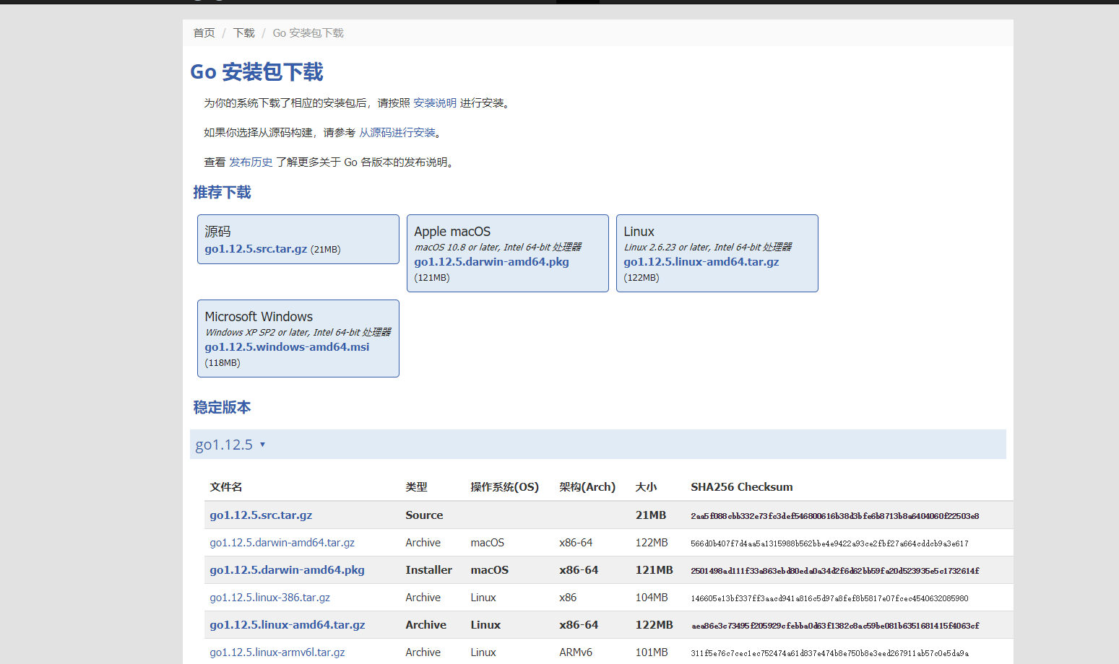Click the Go 安装包下载 page heading
This screenshot has height=664, width=1119.
[x=256, y=72]
